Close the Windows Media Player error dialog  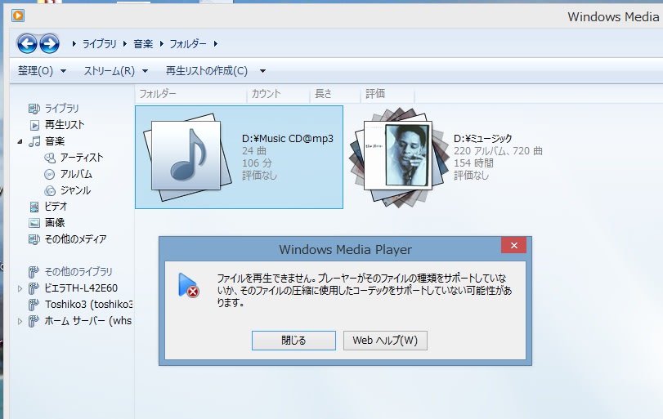(x=513, y=245)
